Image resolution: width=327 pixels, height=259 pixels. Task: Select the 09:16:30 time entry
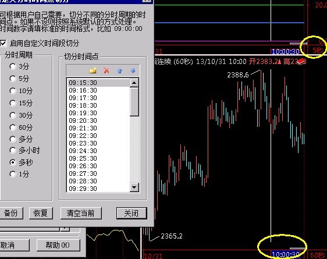(x=98, y=90)
